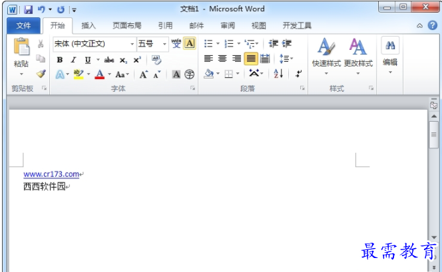Image resolution: width=442 pixels, height=272 pixels.
Task: Click the Clear Formatting eraser icon
Action: coord(156,60)
